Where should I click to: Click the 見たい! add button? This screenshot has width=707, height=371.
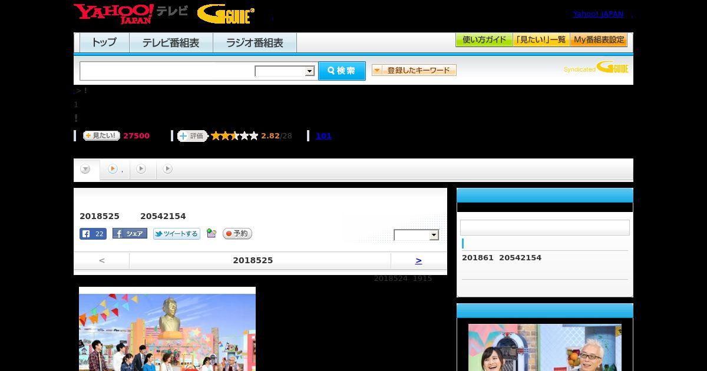tap(101, 135)
